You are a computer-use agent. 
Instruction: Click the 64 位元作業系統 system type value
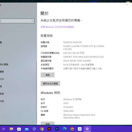pos(78,65)
